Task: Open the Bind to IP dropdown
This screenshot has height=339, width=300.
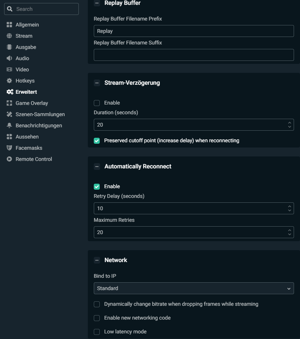Action: click(x=194, y=288)
